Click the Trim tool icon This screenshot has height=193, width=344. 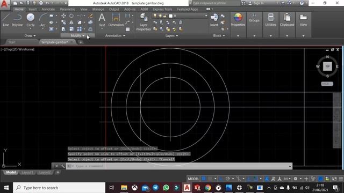coord(80,16)
